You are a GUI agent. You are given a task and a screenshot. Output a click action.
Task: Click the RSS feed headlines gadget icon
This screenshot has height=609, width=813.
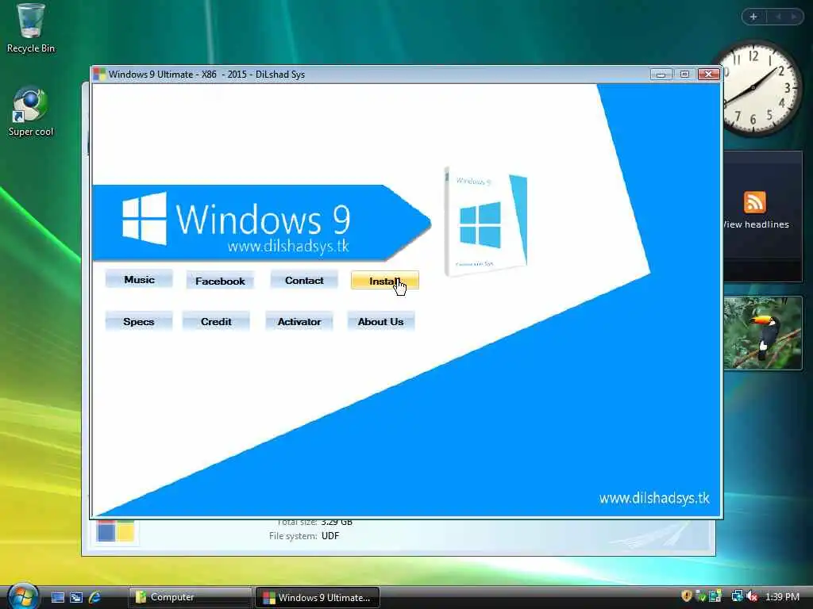coord(754,202)
